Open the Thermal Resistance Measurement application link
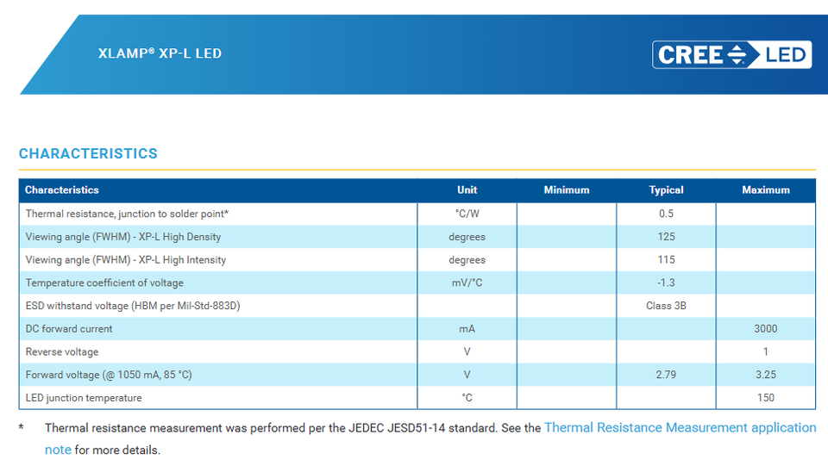The height and width of the screenshot is (472, 828). [x=681, y=428]
